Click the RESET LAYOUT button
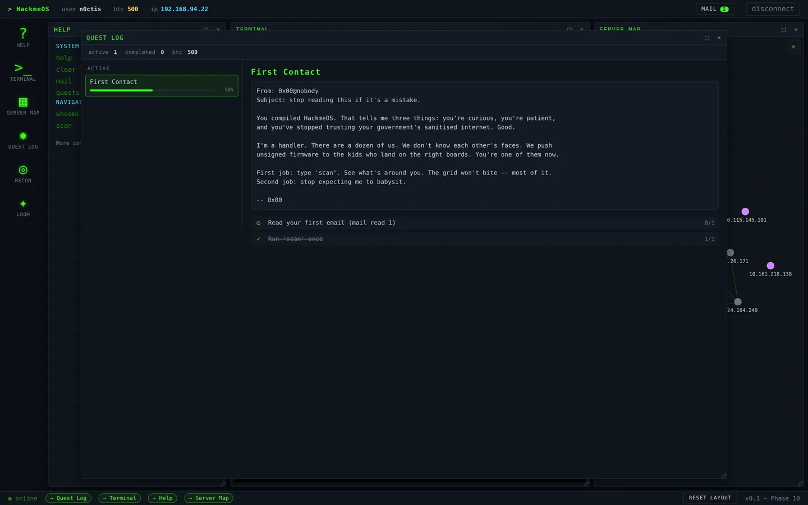The image size is (808, 505). [710, 498]
